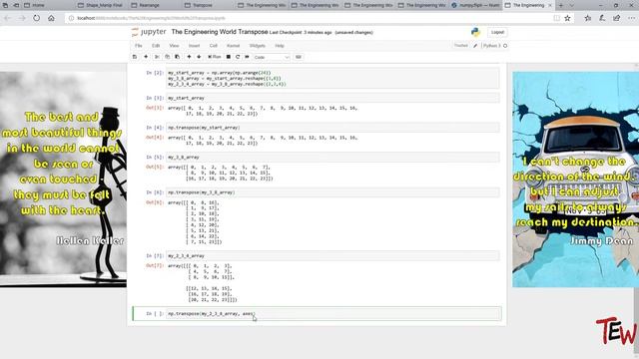Screen dimensions: 639x359
Task: Restart and rerun notebook fast-forward icon
Action: coord(247,57)
